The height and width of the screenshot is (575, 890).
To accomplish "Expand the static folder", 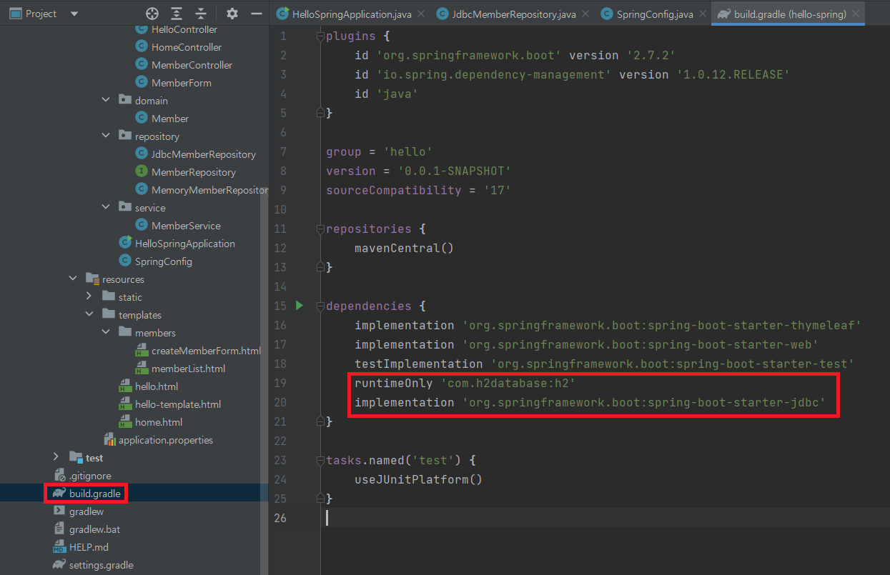I will tap(89, 297).
